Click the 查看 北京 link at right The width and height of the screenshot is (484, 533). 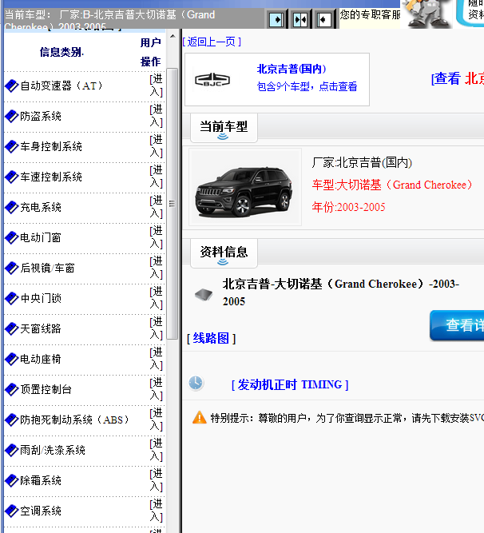pyautogui.click(x=458, y=78)
